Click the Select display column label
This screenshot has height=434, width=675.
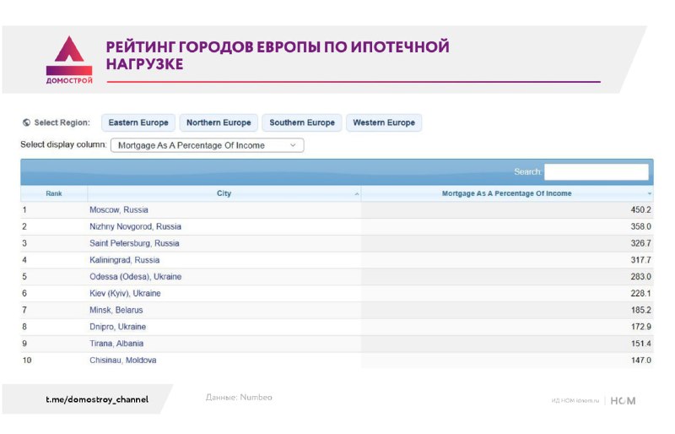64,145
